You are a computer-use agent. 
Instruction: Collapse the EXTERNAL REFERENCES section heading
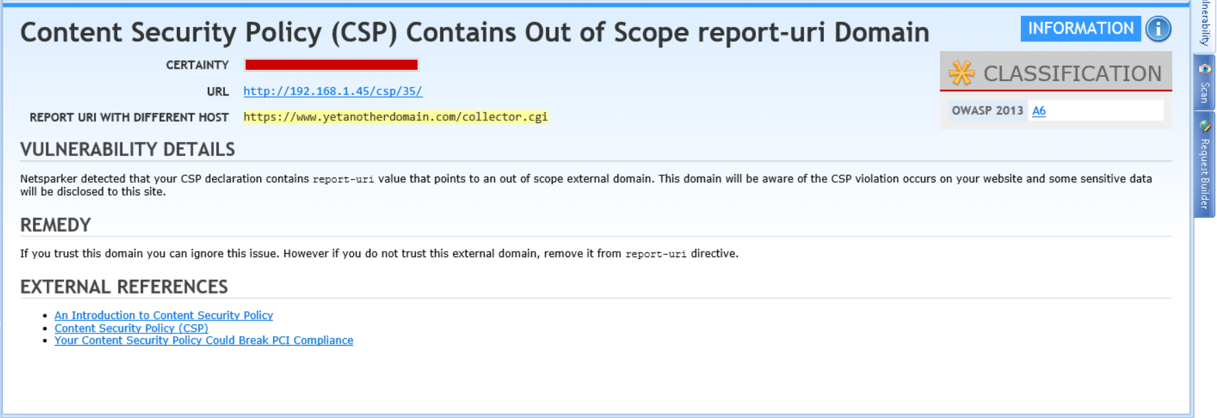click(x=124, y=287)
